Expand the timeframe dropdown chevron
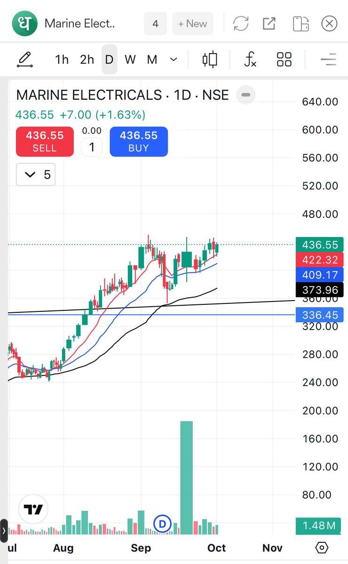This screenshot has height=564, width=348. pos(174,59)
